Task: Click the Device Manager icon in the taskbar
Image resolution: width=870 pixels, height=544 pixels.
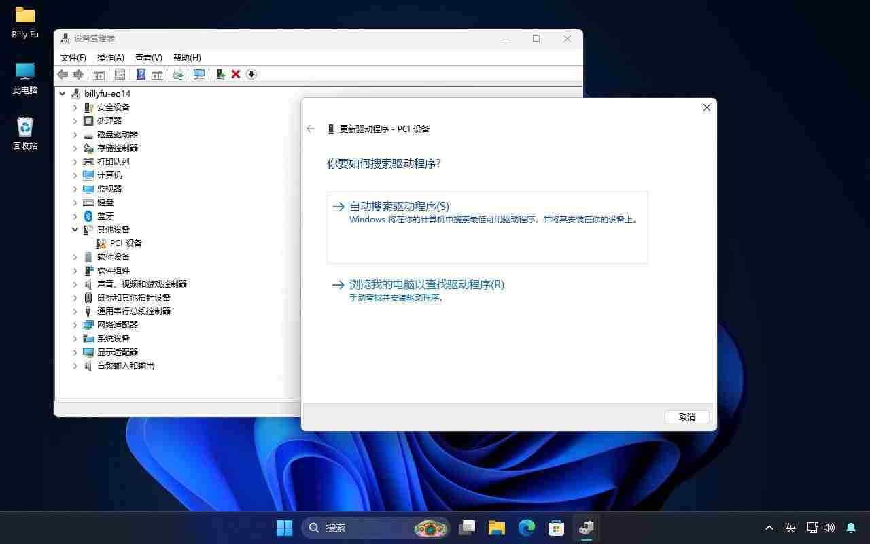Action: tap(587, 527)
